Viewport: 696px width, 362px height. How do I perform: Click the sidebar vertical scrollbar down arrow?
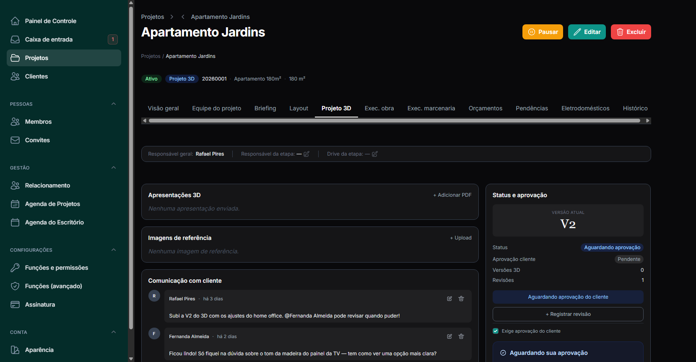point(131,359)
